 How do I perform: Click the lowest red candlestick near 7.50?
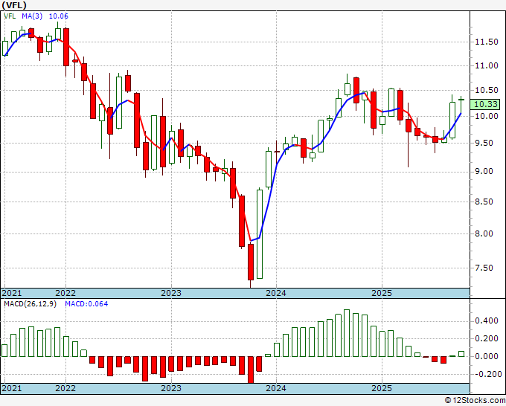(251, 262)
